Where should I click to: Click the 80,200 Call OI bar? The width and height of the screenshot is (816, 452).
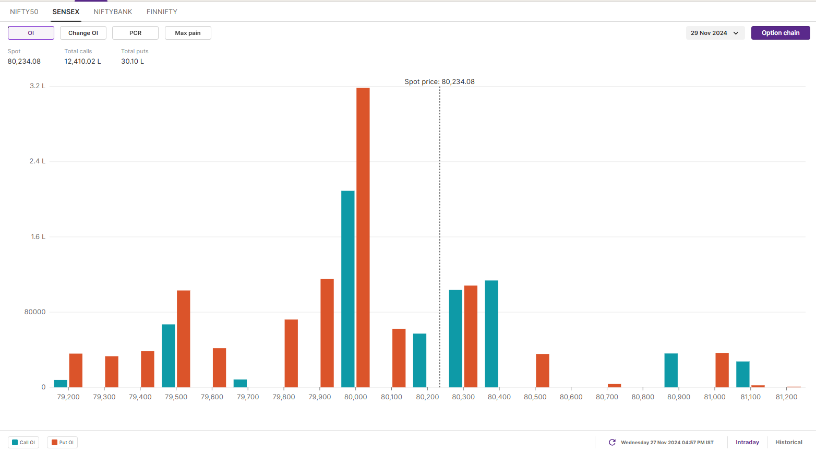[420, 361]
